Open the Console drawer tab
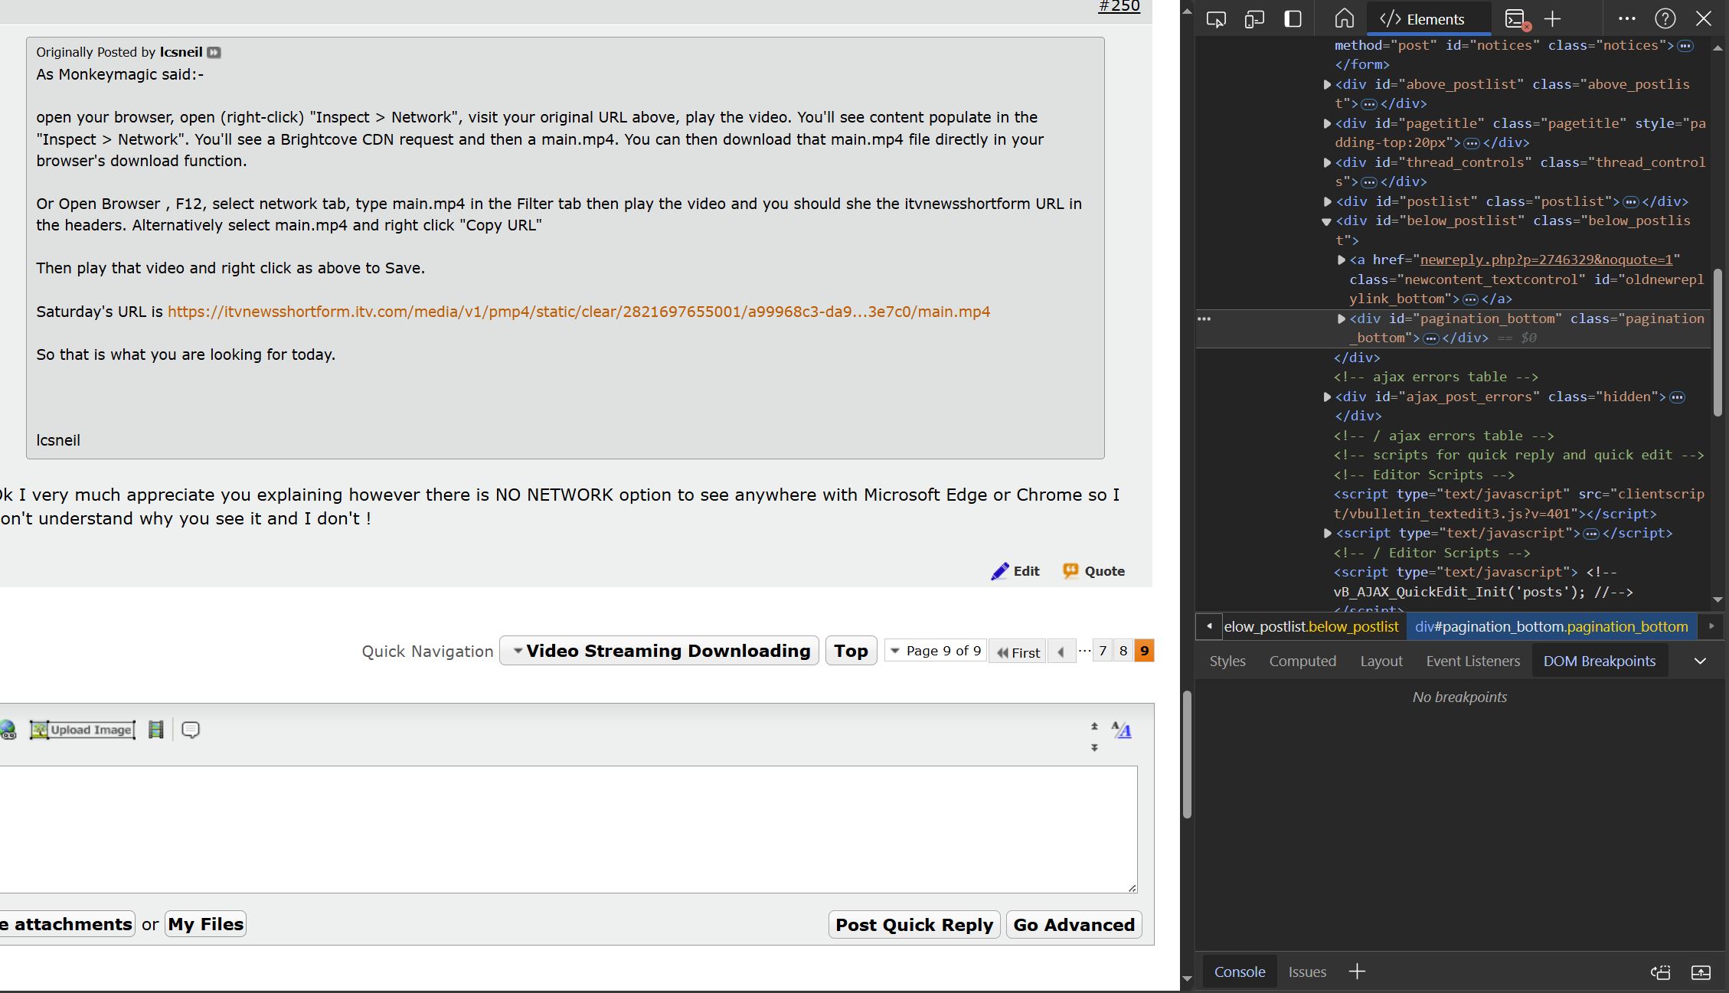This screenshot has width=1729, height=993. [1240, 972]
